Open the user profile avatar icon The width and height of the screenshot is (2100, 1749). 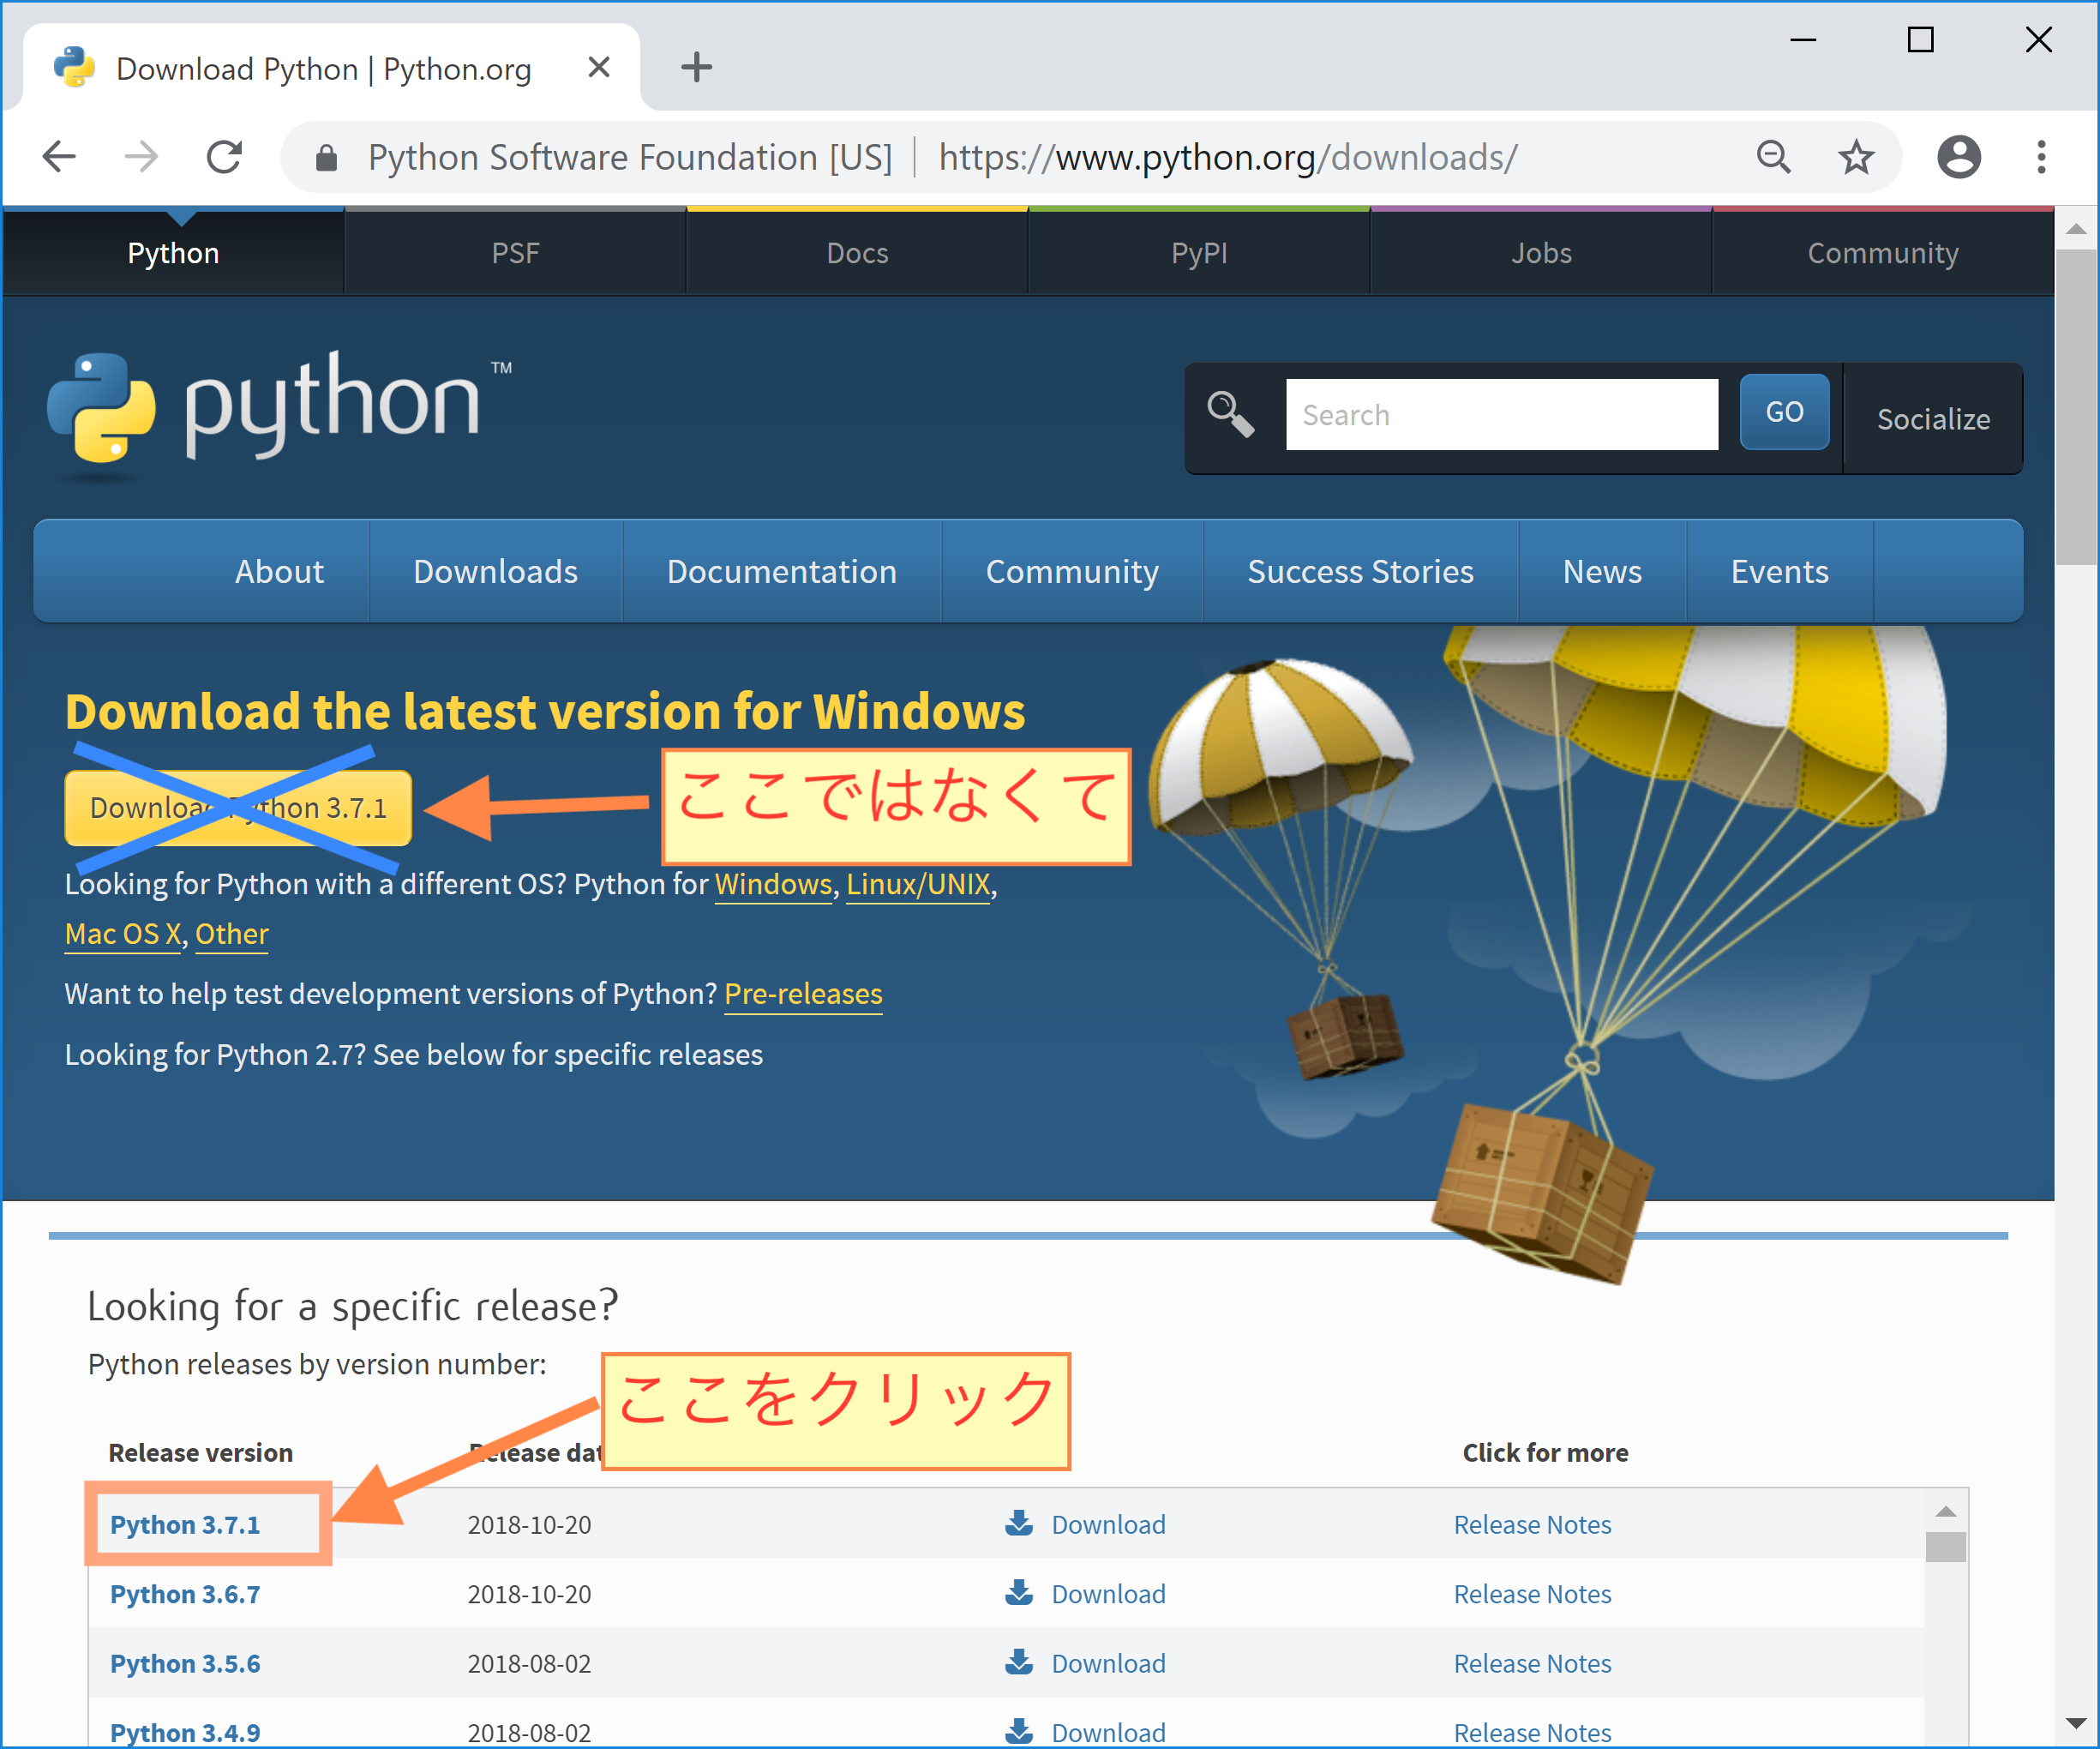coord(1959,157)
